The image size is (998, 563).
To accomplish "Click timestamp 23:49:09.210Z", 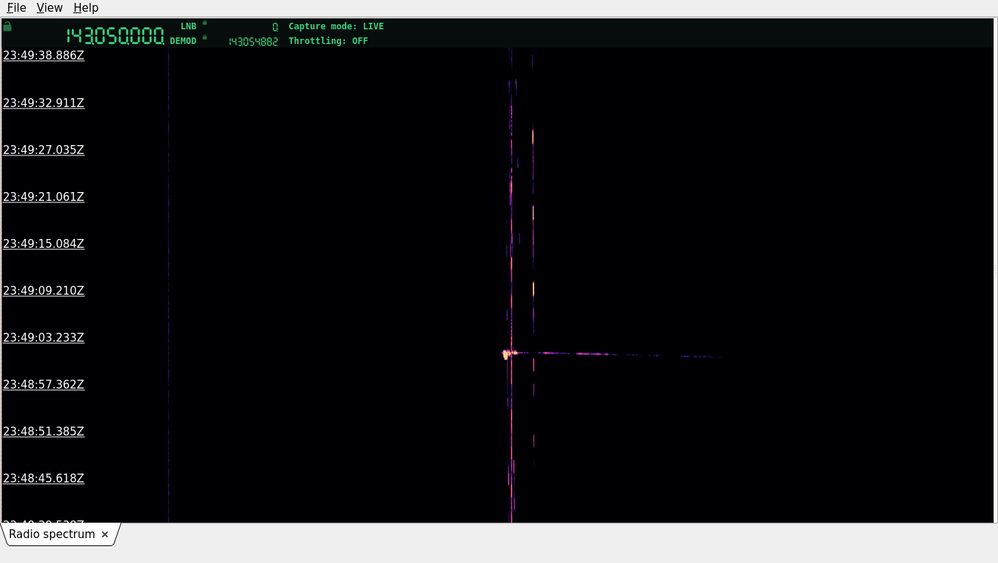I will pos(43,291).
